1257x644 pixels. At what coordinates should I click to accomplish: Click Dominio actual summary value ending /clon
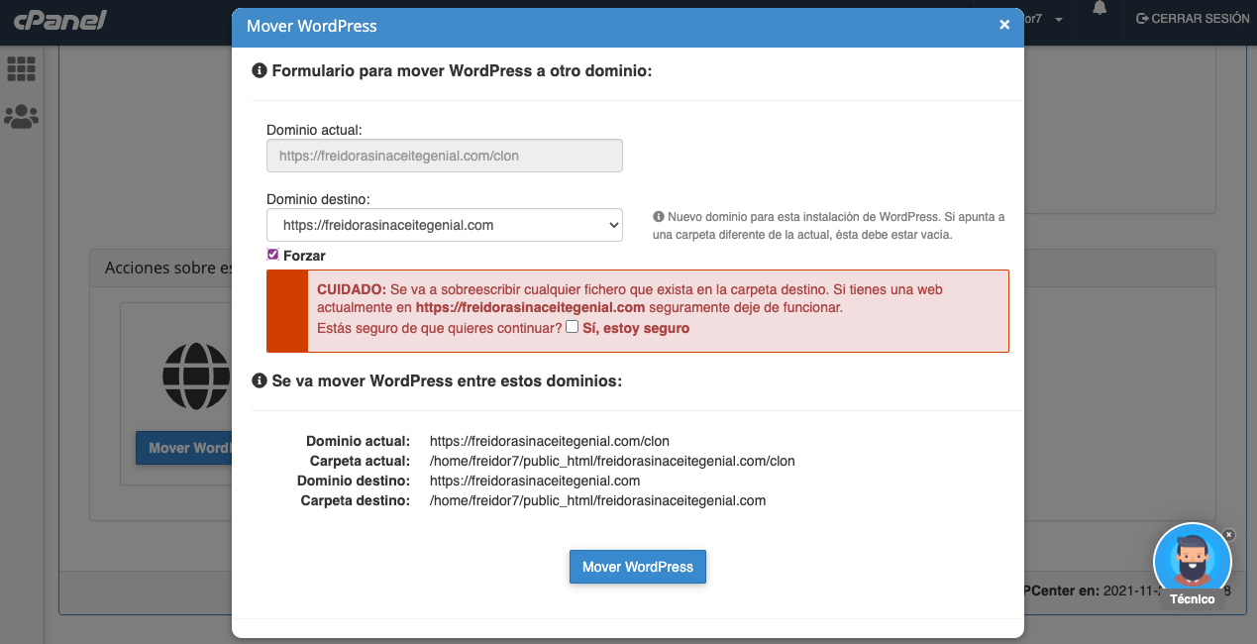pos(550,441)
